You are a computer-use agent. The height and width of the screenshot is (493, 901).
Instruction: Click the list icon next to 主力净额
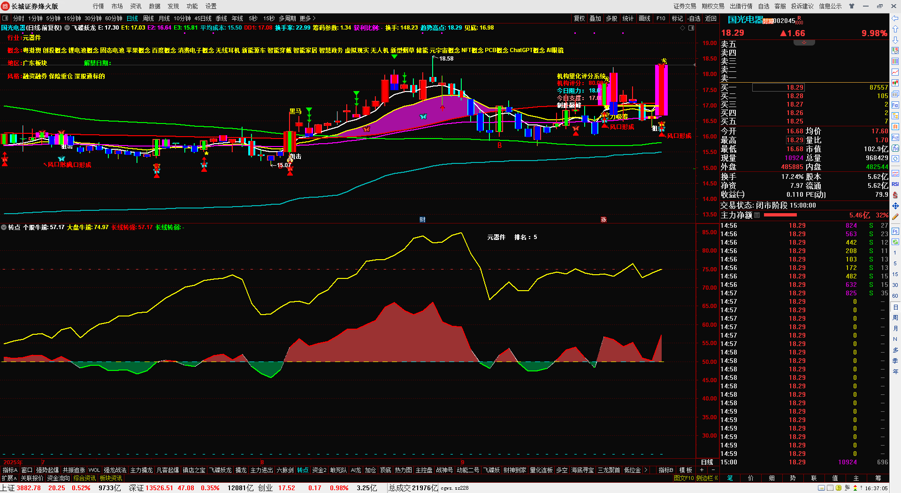tap(757, 215)
